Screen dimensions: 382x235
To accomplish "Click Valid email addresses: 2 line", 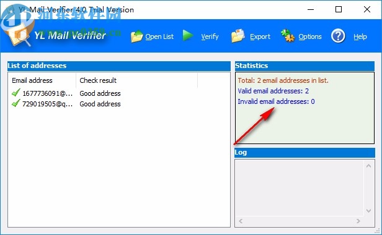I will point(273,91).
